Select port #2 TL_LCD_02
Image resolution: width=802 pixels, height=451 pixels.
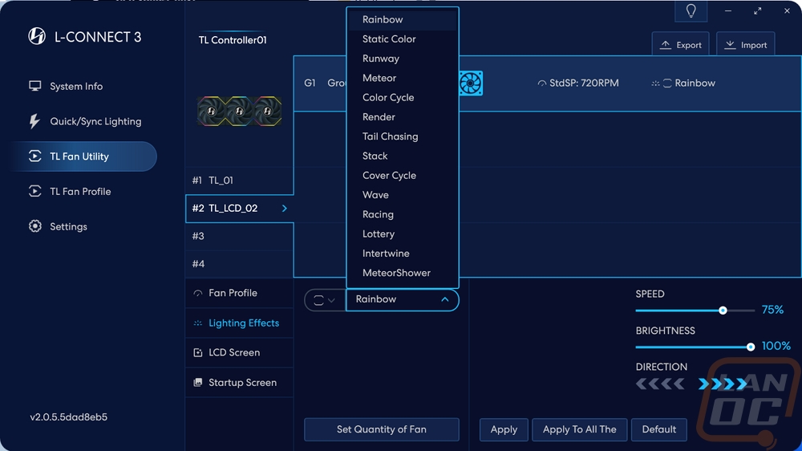[x=239, y=209]
